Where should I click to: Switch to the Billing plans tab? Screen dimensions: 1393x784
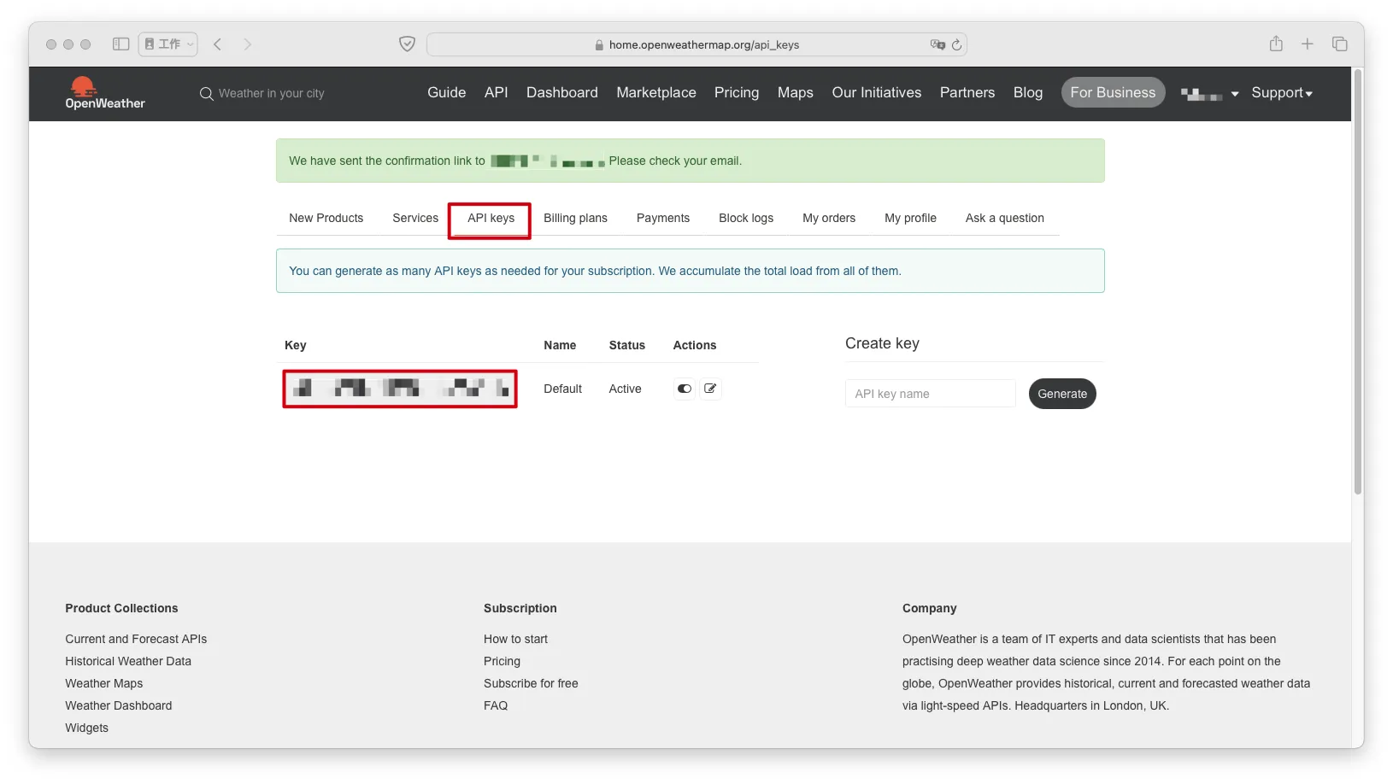pos(575,219)
